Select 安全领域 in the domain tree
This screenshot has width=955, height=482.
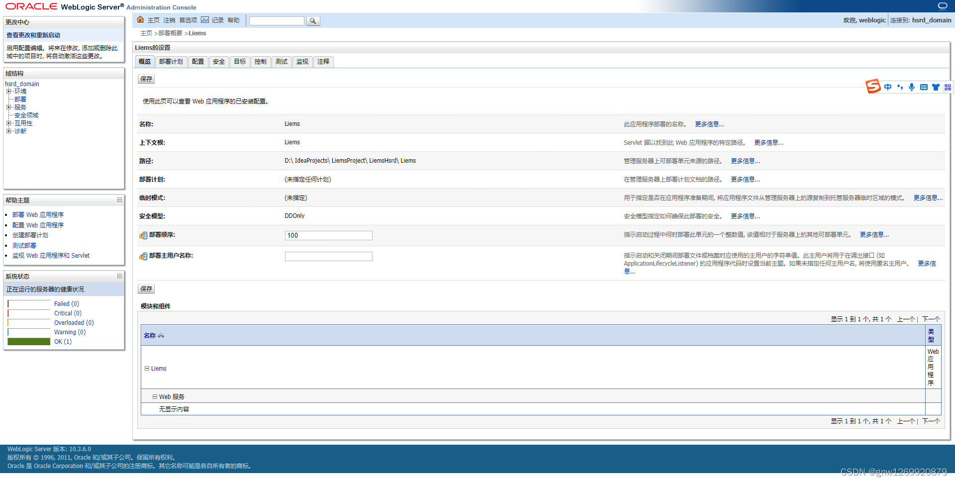(x=26, y=115)
